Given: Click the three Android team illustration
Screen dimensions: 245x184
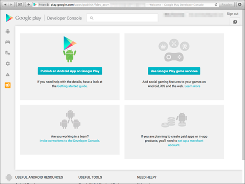Looking at the screenshot, I should (70, 119).
